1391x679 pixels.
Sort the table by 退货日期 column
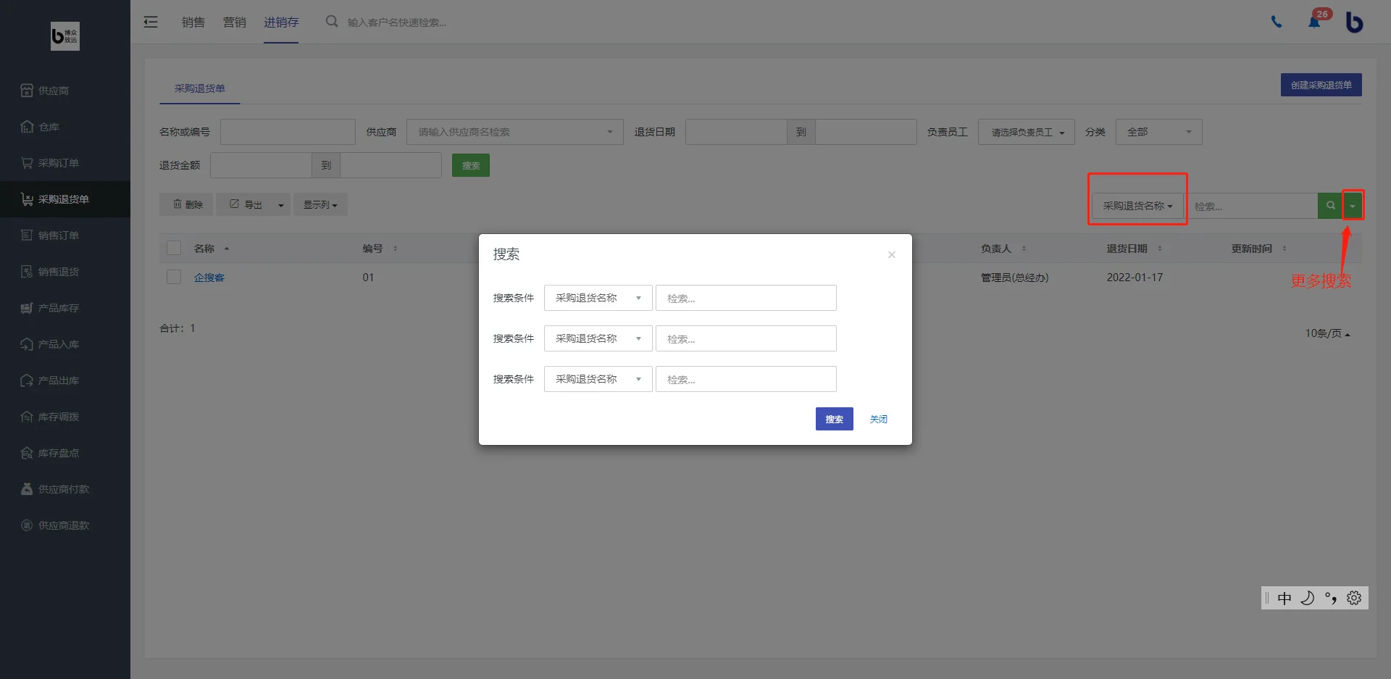click(1134, 249)
